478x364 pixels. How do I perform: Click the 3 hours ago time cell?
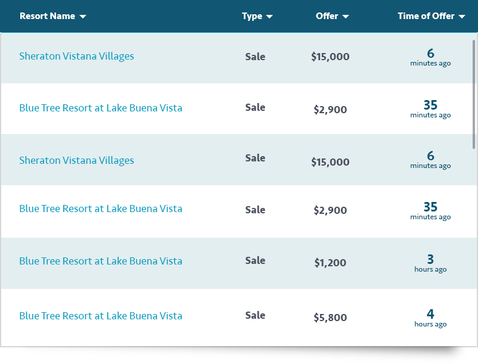(430, 263)
